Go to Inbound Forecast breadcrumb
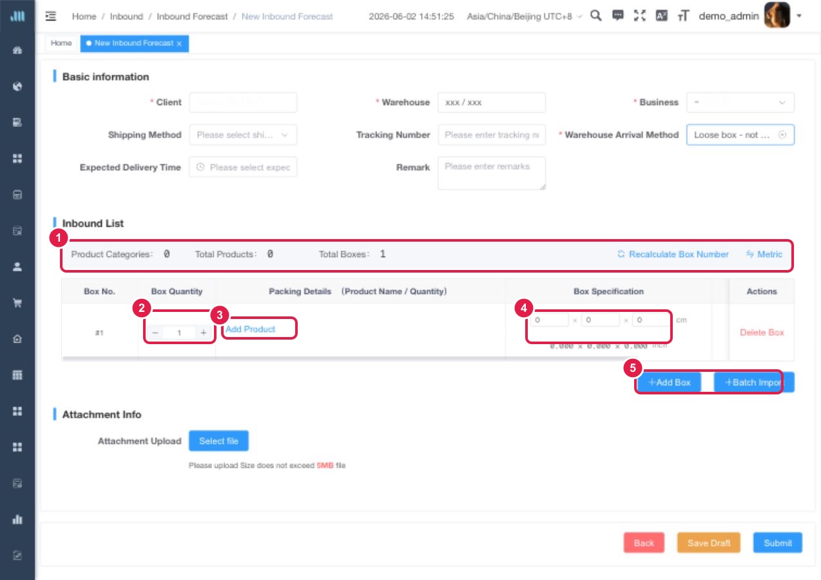 click(x=192, y=16)
